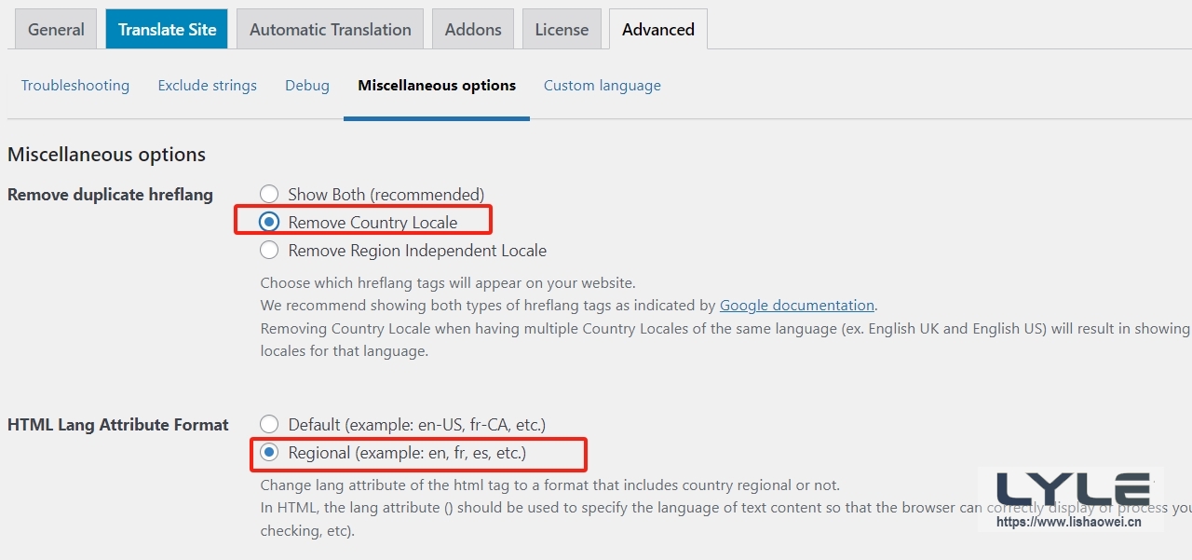Choose the Remove Country Locale radio option

(x=269, y=223)
